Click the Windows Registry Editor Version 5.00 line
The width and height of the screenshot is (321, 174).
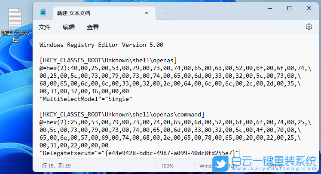point(101,45)
